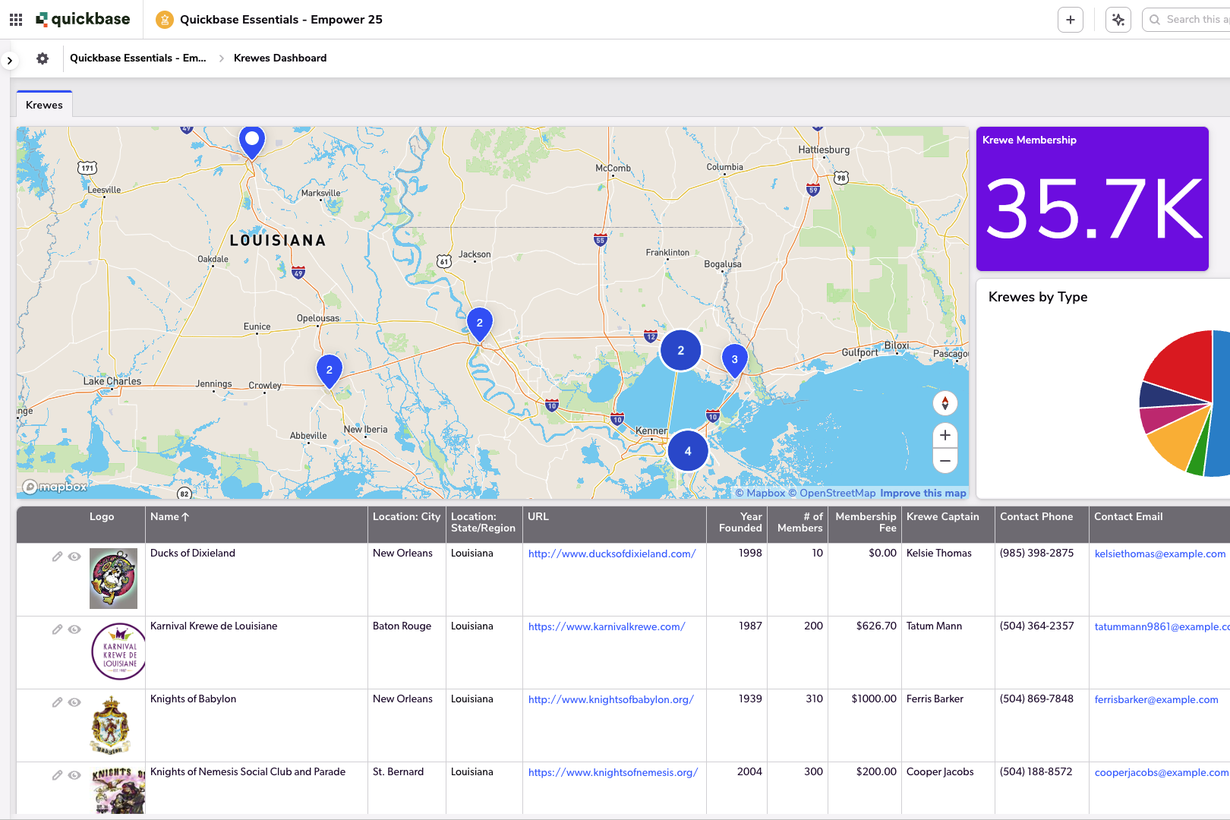View Knights of Babylon record eye icon

[74, 702]
